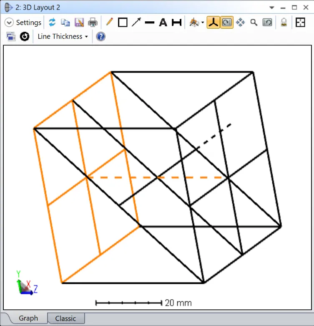
Task: Toggle the rotate view mode button
Action: point(227,23)
